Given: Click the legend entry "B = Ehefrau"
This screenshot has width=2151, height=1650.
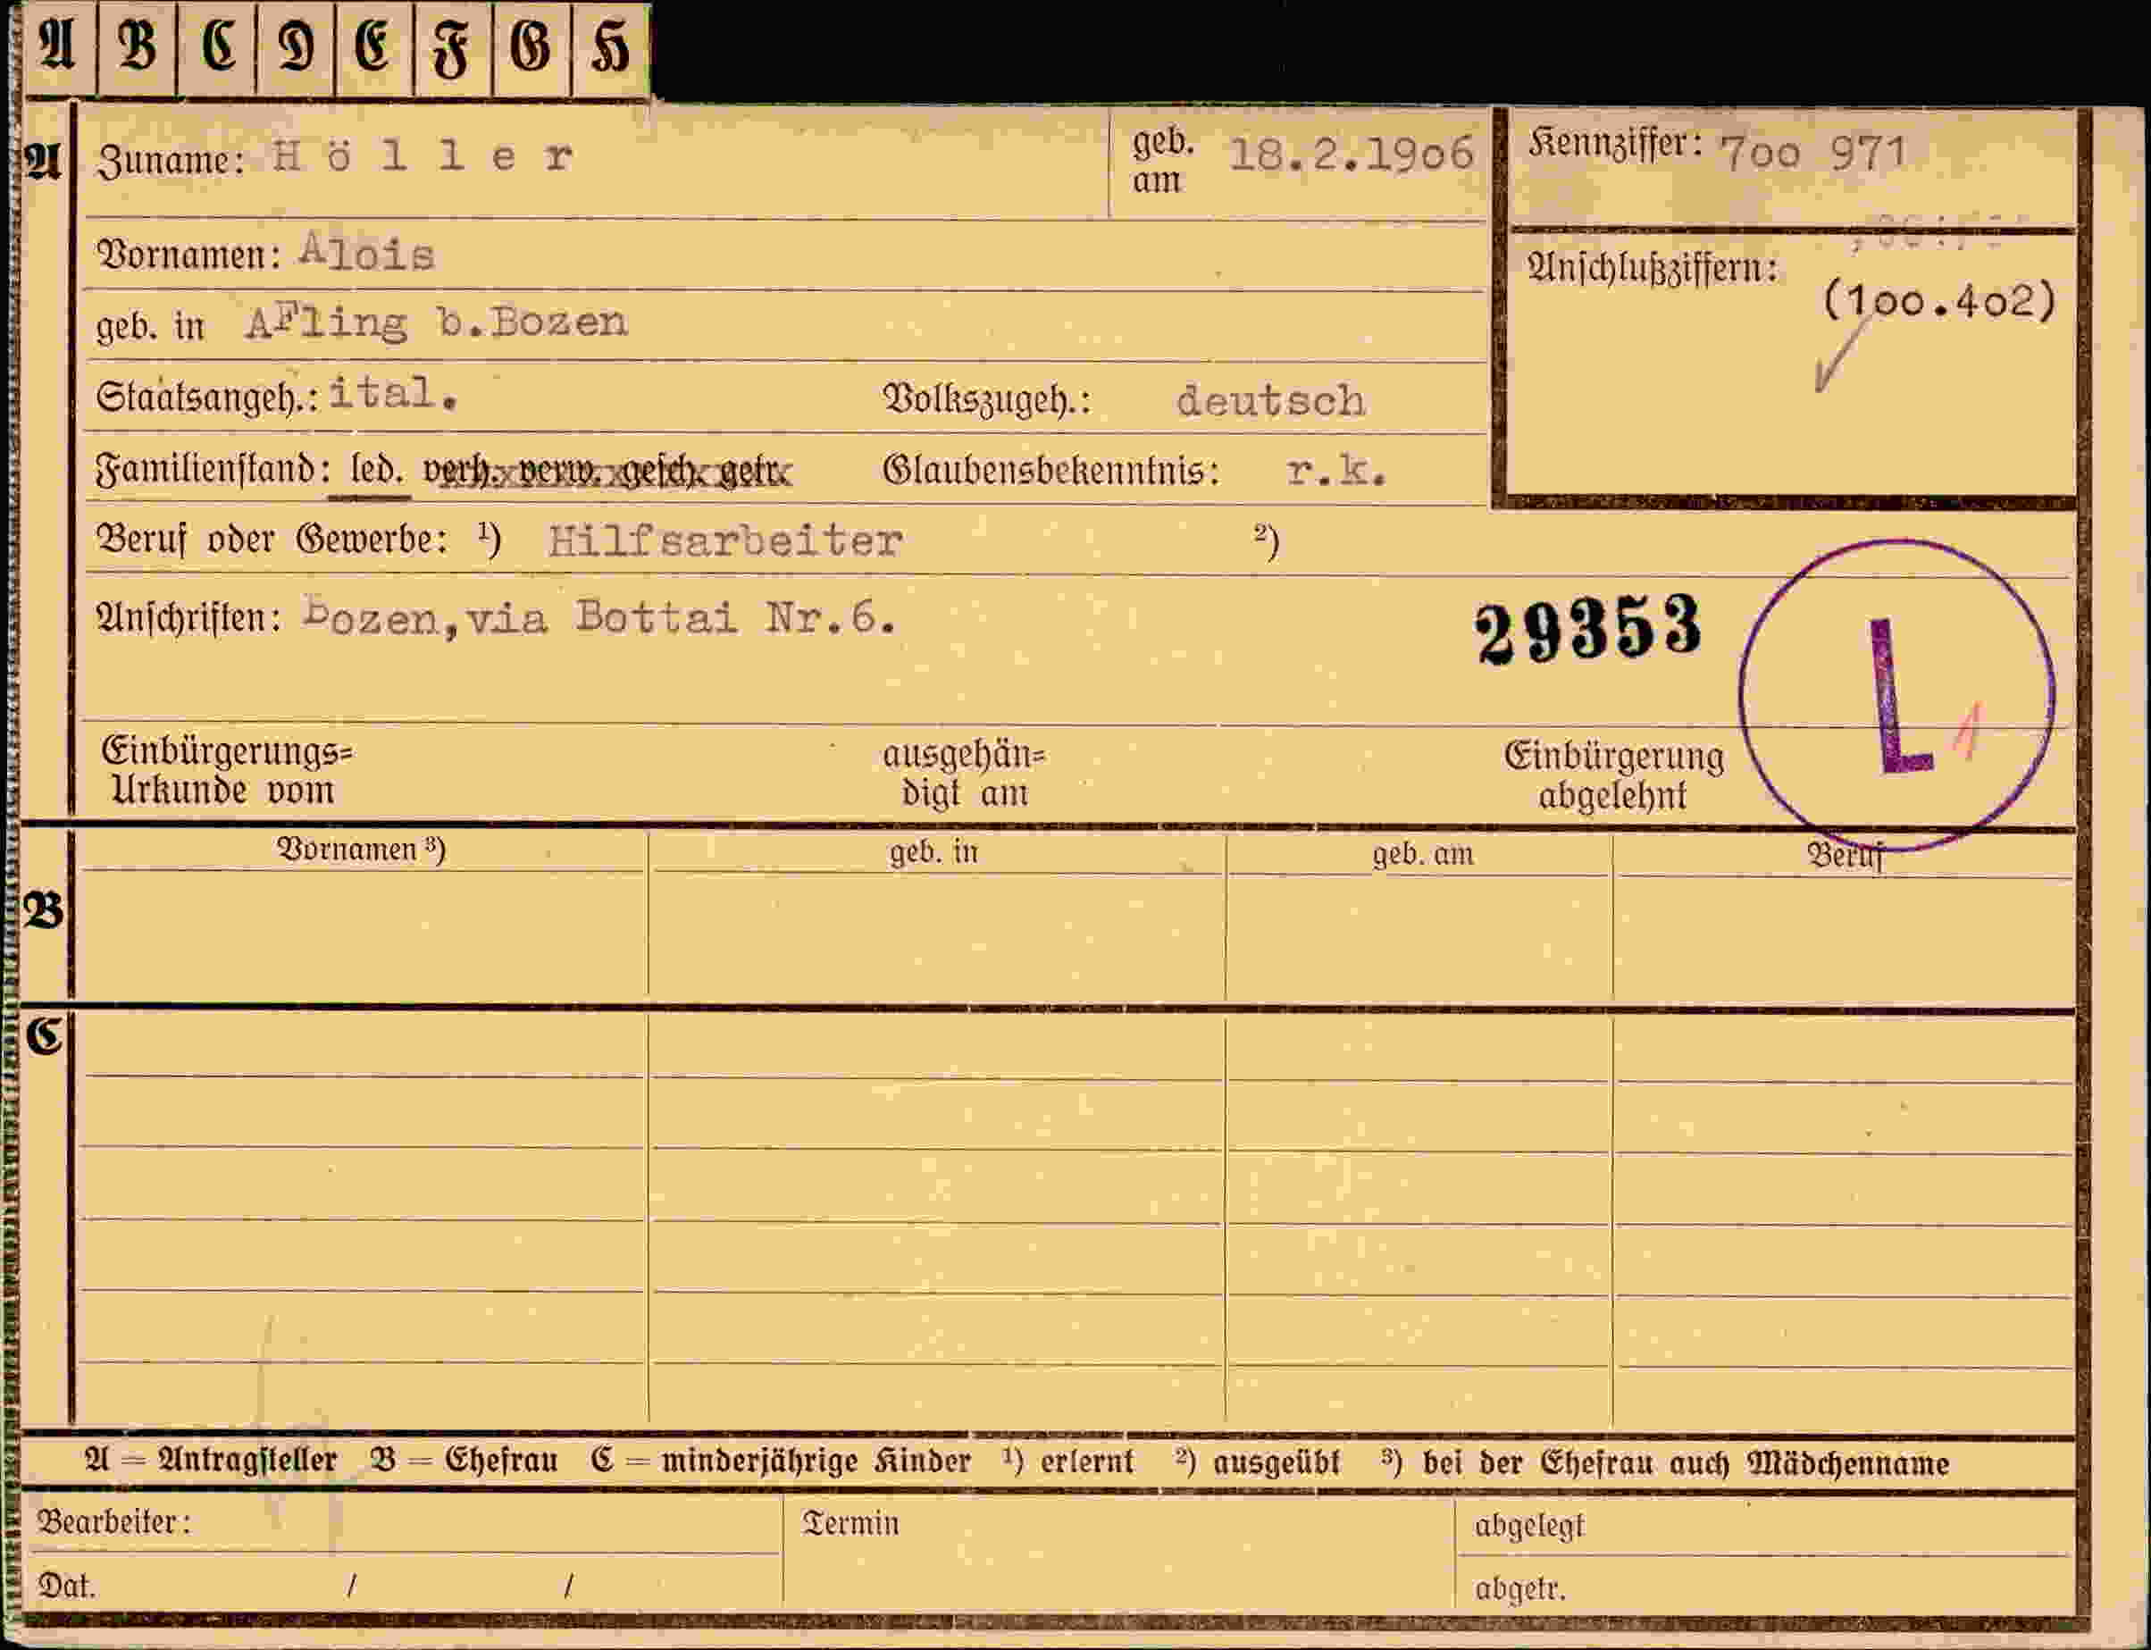Looking at the screenshot, I should [465, 1462].
